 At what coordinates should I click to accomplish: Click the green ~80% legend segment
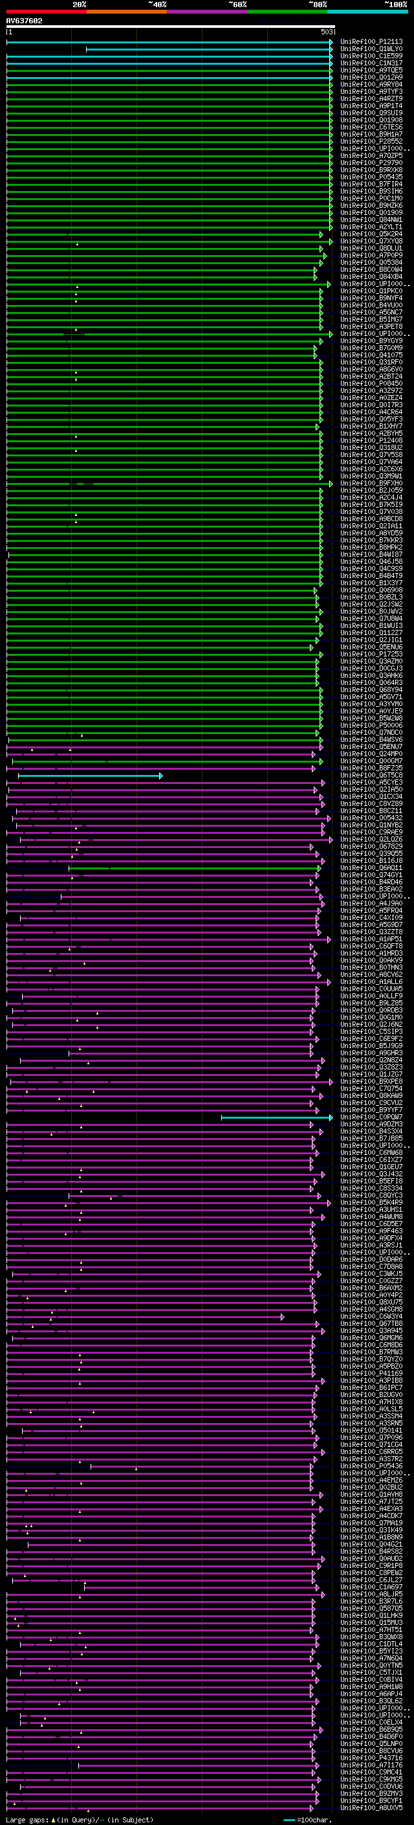pos(287,12)
